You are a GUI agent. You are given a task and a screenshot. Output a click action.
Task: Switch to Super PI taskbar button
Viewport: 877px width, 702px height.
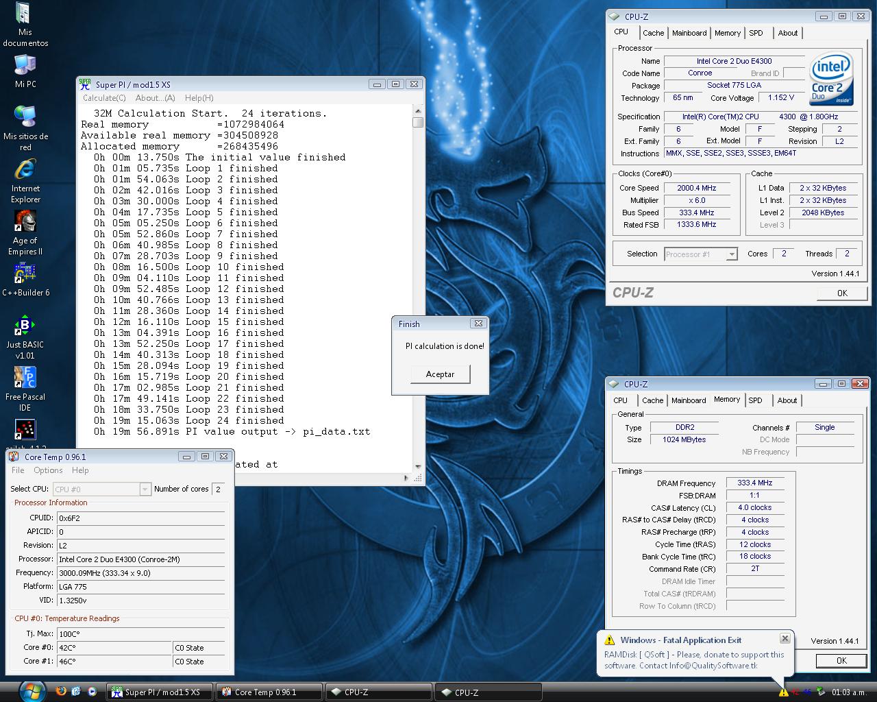point(160,692)
